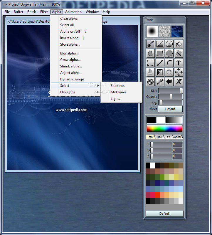This screenshot has width=212, height=235.
Task: Open the Buffer menu
Action: pyautogui.click(x=18, y=12)
